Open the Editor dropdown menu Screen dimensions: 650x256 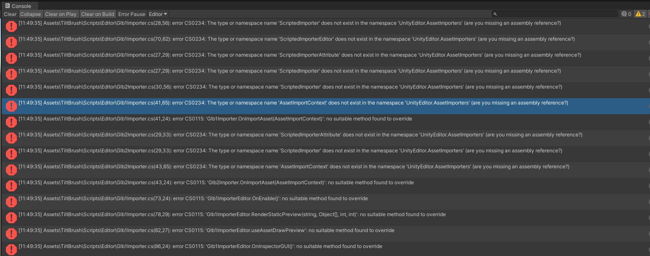tap(157, 14)
